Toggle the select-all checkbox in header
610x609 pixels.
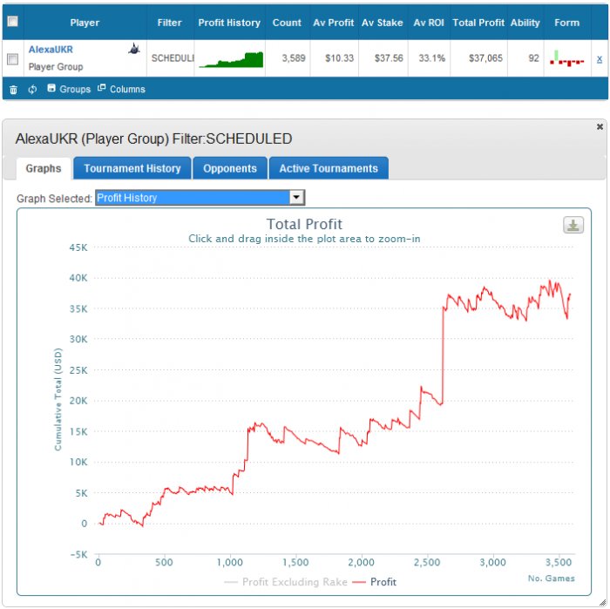point(13,22)
